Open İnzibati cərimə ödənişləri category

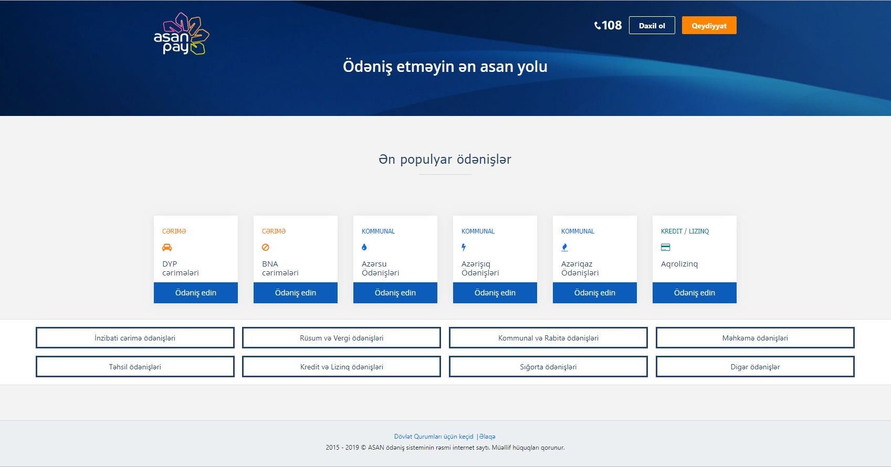135,338
